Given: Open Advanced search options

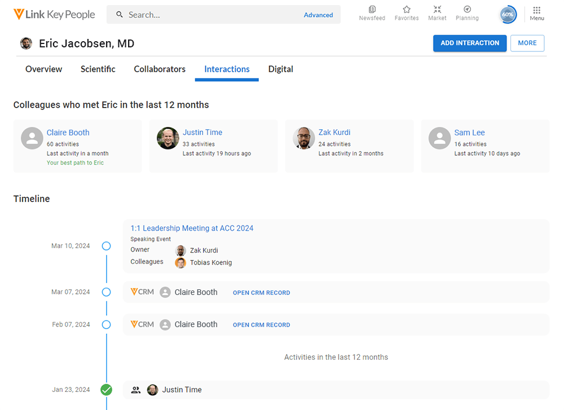Looking at the screenshot, I should click(318, 15).
